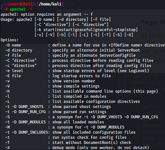Click 'process directive before reading config files'
The image size is (165, 150).
103,61
